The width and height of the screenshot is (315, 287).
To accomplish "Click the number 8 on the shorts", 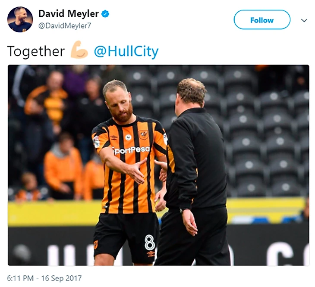I will click(x=149, y=242).
